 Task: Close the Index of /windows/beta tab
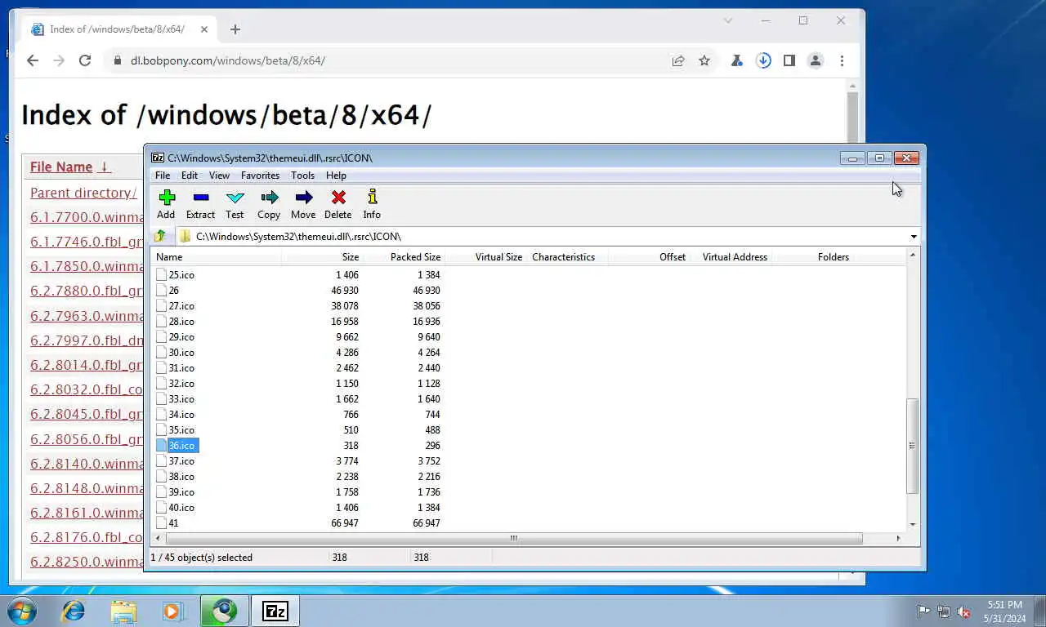(204, 29)
